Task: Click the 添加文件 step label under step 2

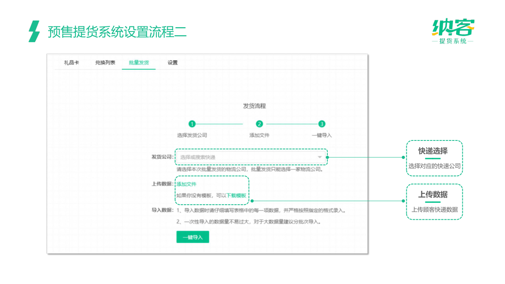Action: coord(259,135)
